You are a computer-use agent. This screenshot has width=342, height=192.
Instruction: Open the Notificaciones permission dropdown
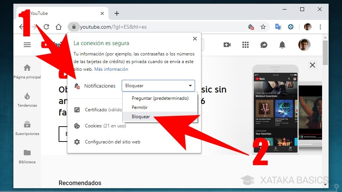[158, 86]
